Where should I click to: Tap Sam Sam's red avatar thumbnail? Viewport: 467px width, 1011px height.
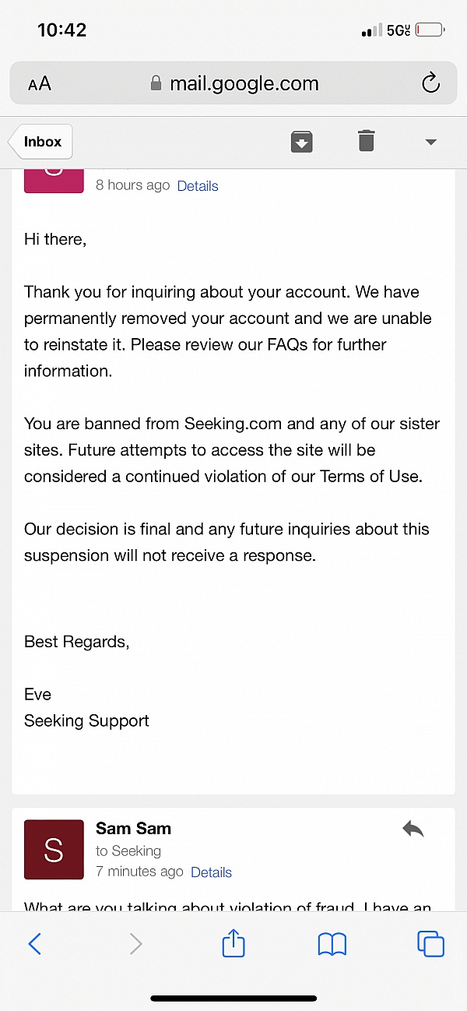(54, 850)
